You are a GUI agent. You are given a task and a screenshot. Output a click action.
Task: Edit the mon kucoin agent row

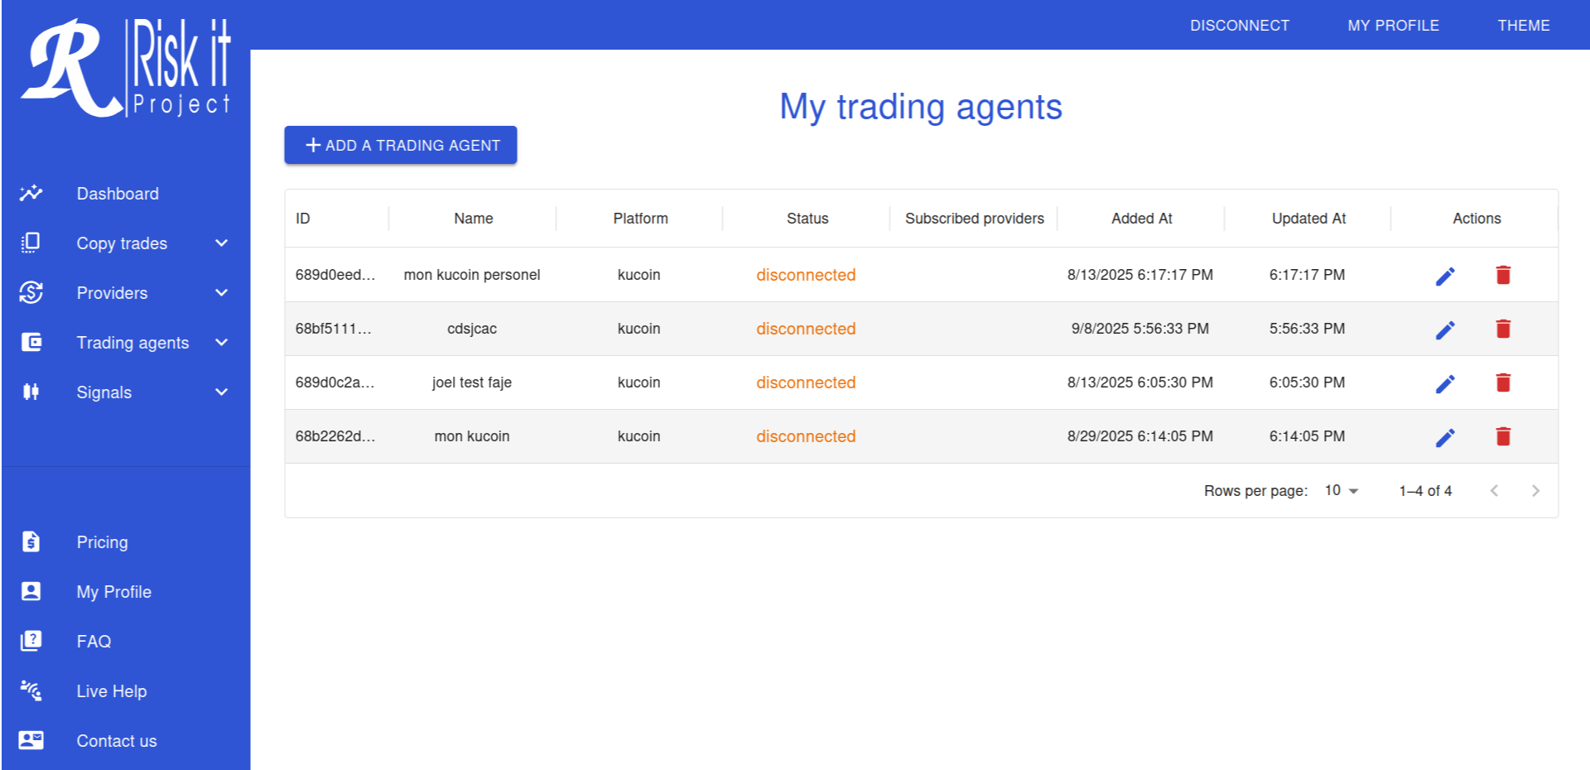click(x=1445, y=437)
